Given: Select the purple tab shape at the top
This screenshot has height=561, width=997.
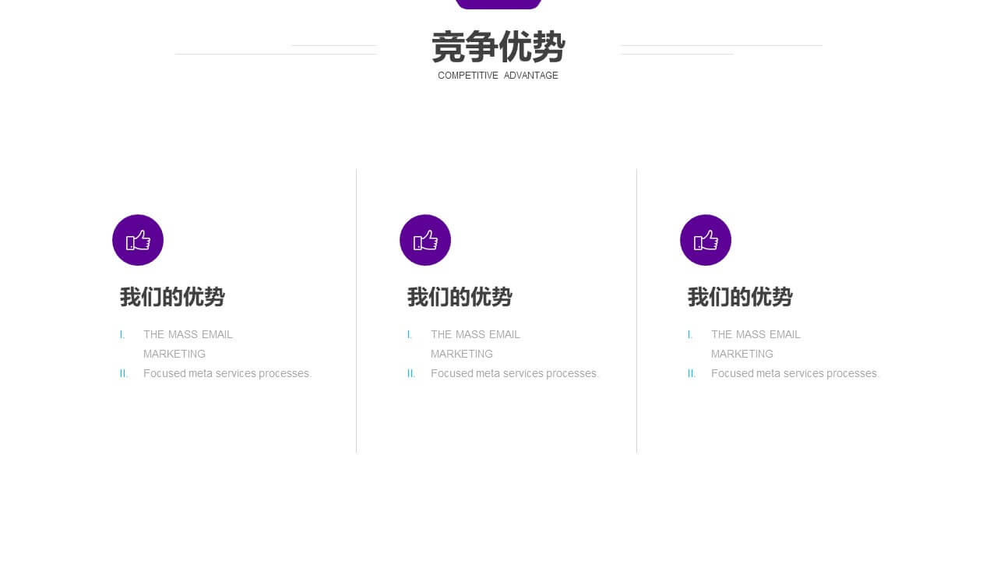Looking at the screenshot, I should pyautogui.click(x=498, y=3).
